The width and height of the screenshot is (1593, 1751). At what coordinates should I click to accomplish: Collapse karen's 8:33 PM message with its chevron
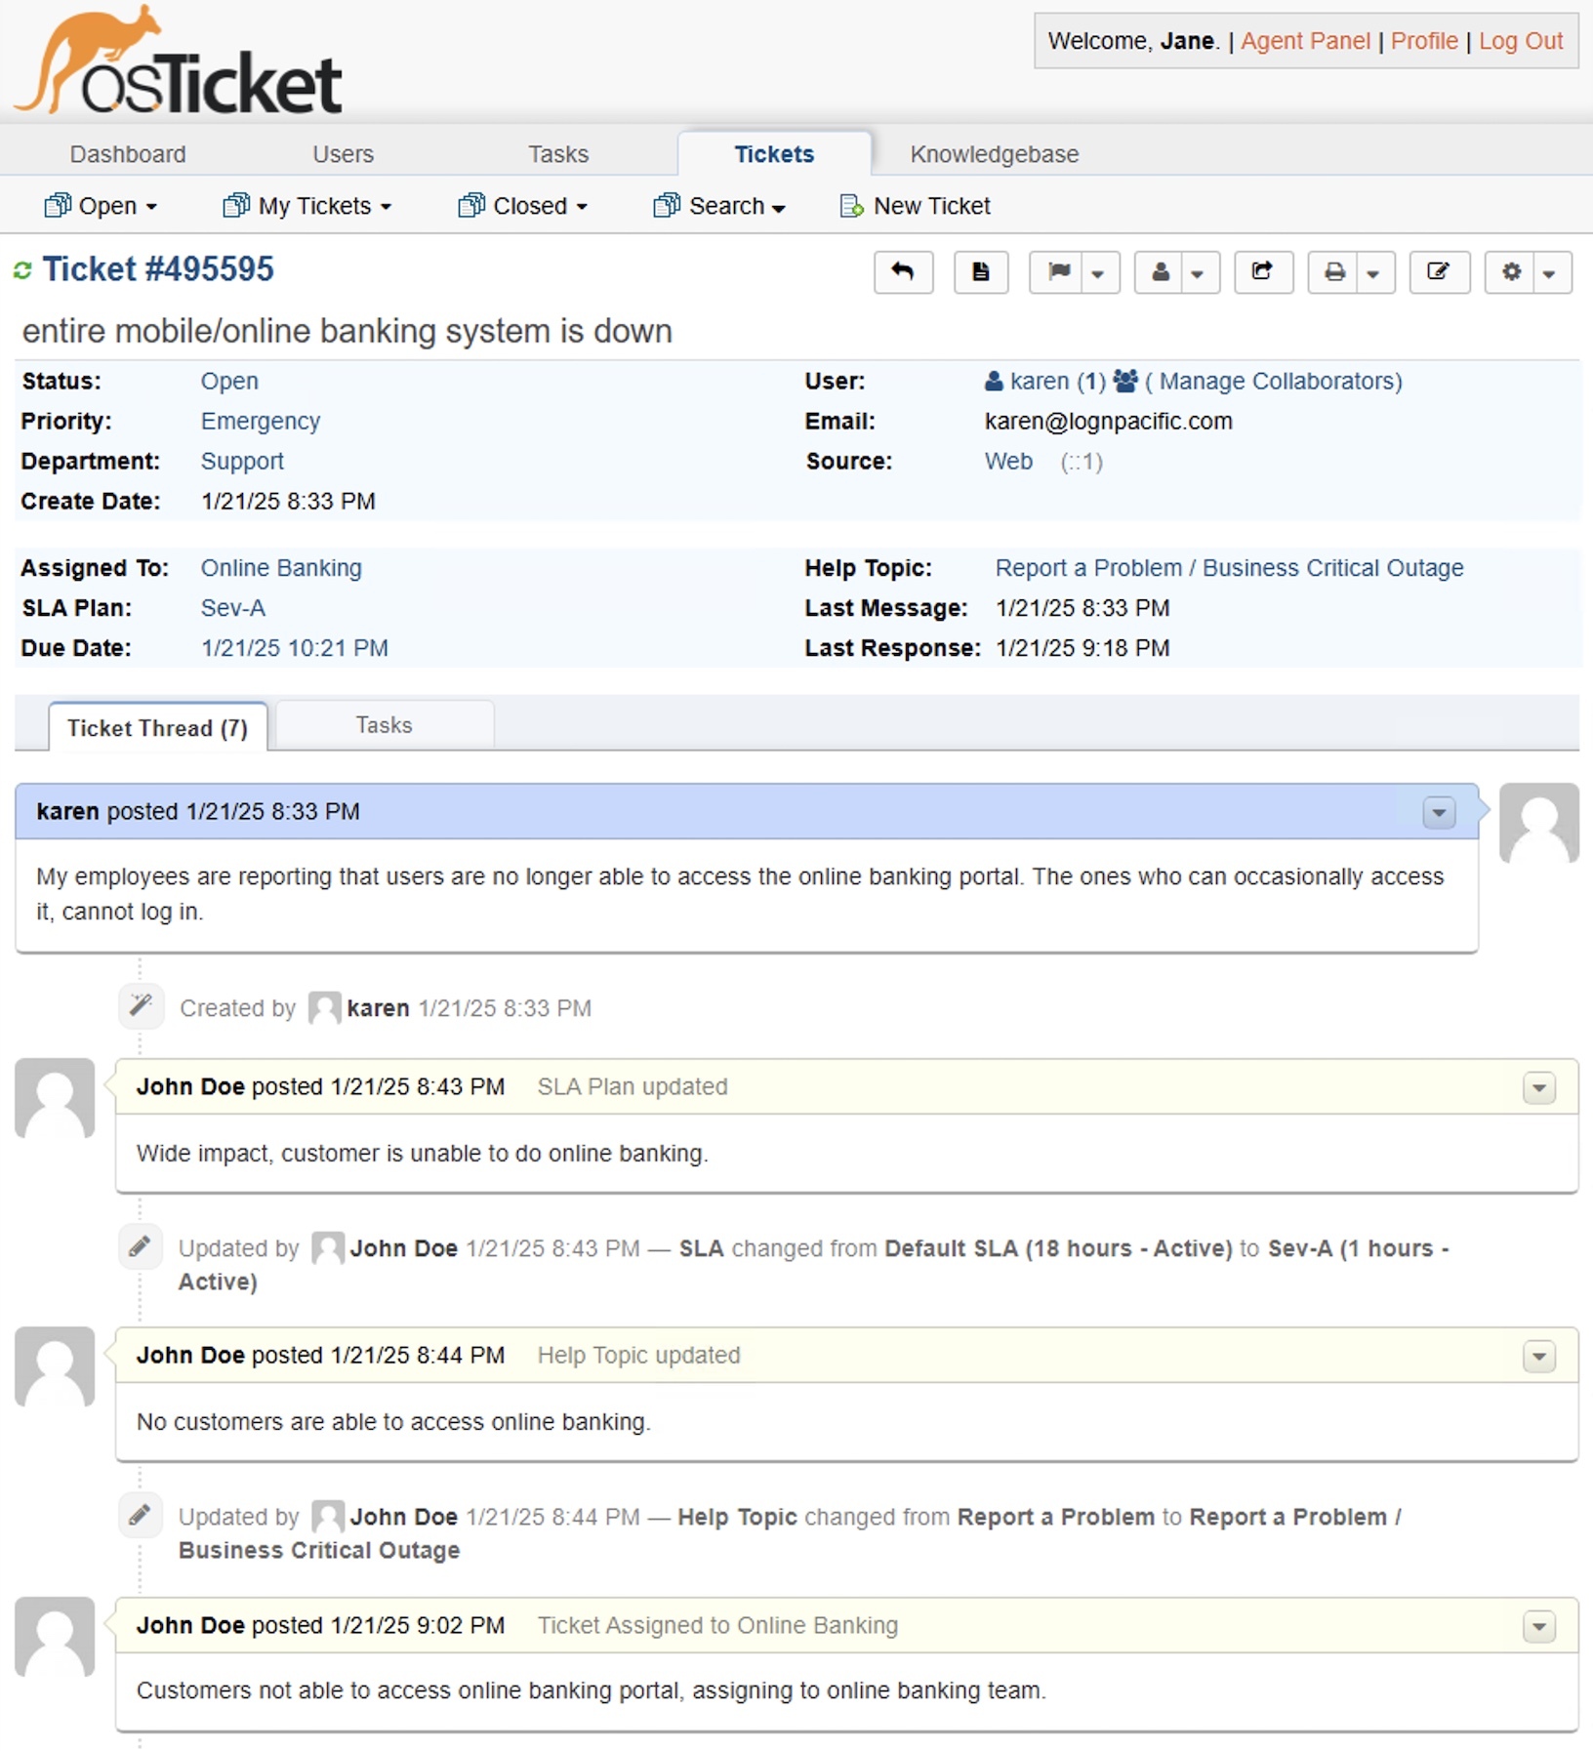coord(1438,812)
